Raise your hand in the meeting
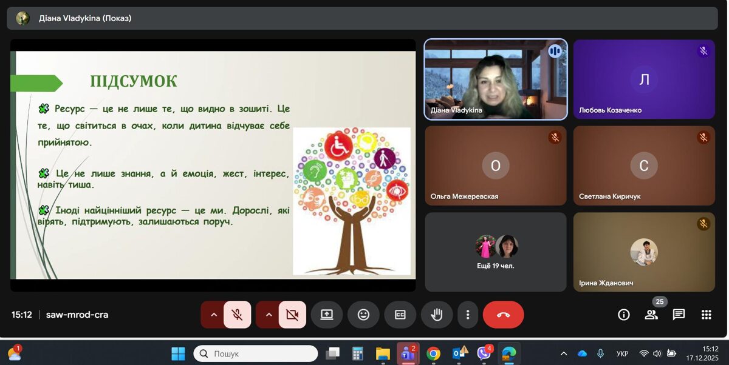Image resolution: width=729 pixels, height=365 pixels. 437,315
